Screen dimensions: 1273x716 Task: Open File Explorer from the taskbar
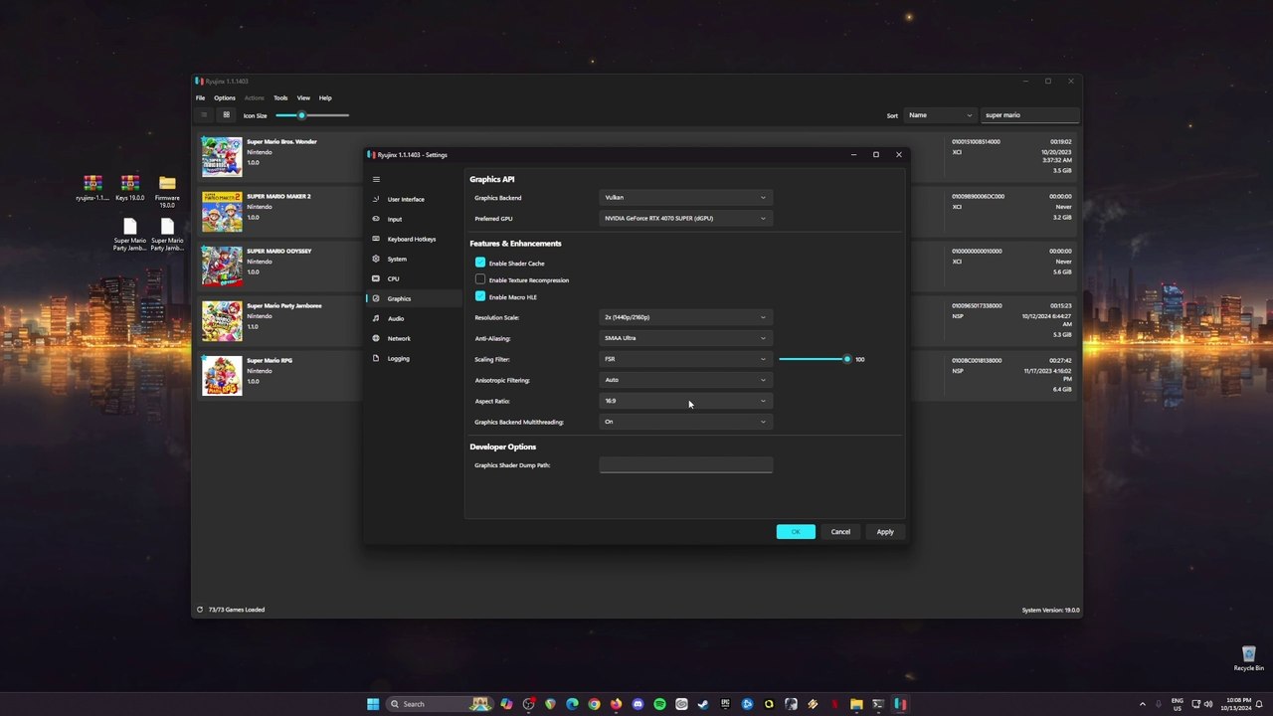click(856, 704)
